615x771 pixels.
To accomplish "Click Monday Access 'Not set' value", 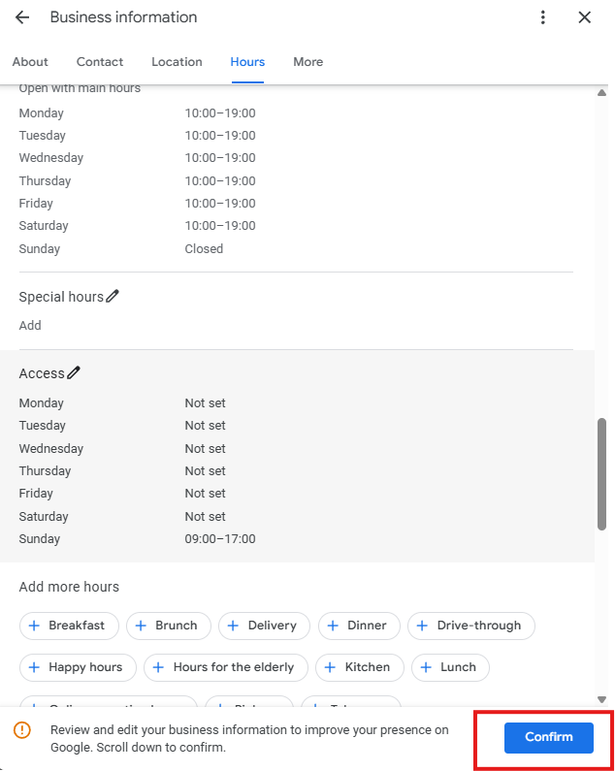I will (205, 403).
